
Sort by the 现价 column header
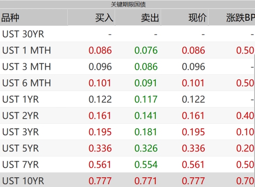pos(185,18)
